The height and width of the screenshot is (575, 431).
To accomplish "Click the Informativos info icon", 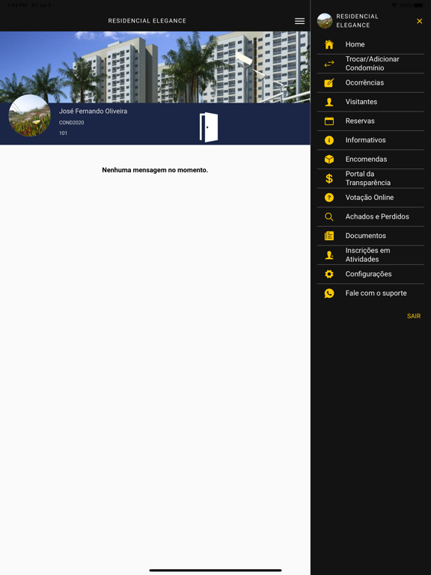I will coord(329,140).
